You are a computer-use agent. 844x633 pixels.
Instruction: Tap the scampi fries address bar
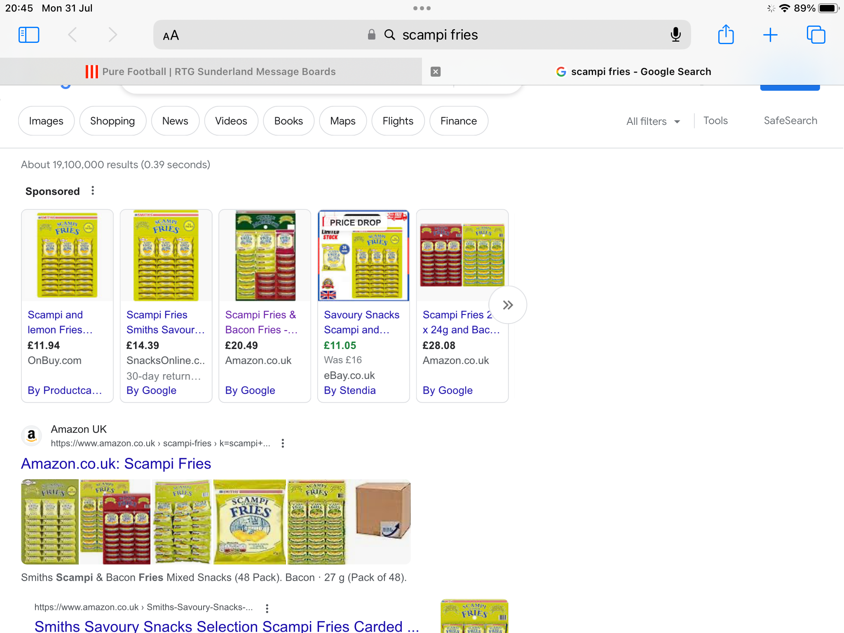(x=422, y=35)
